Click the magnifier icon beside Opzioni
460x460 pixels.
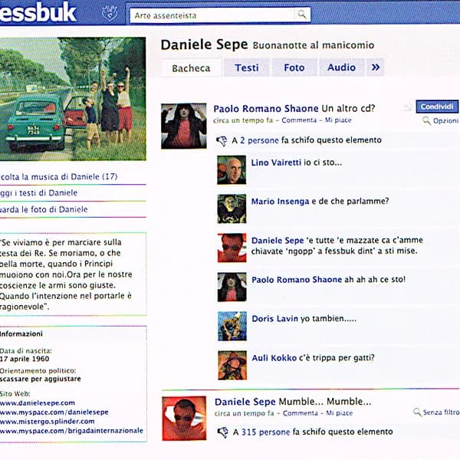coord(426,121)
